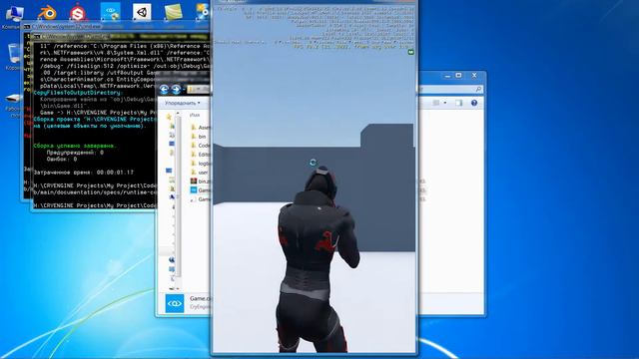
Task: Open the Substance Painter desktop shortcut
Action: pos(78,13)
